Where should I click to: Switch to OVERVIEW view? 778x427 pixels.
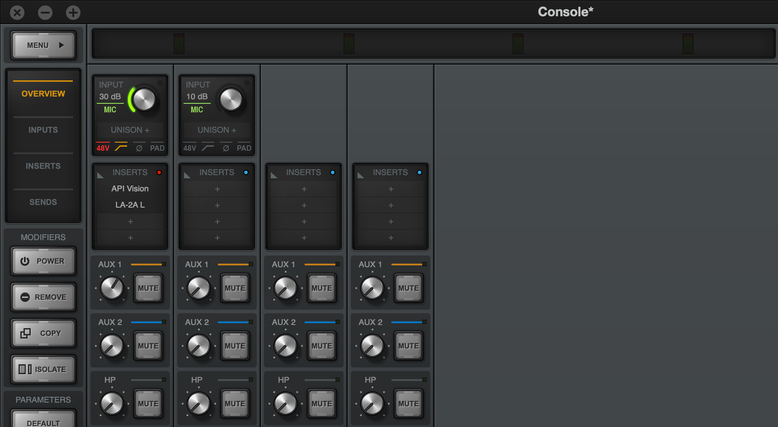[x=43, y=93]
